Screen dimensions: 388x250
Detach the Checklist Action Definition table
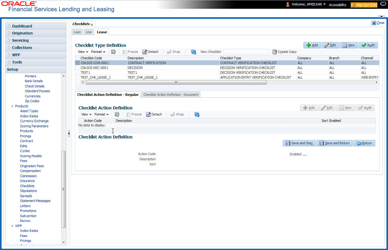point(154,114)
